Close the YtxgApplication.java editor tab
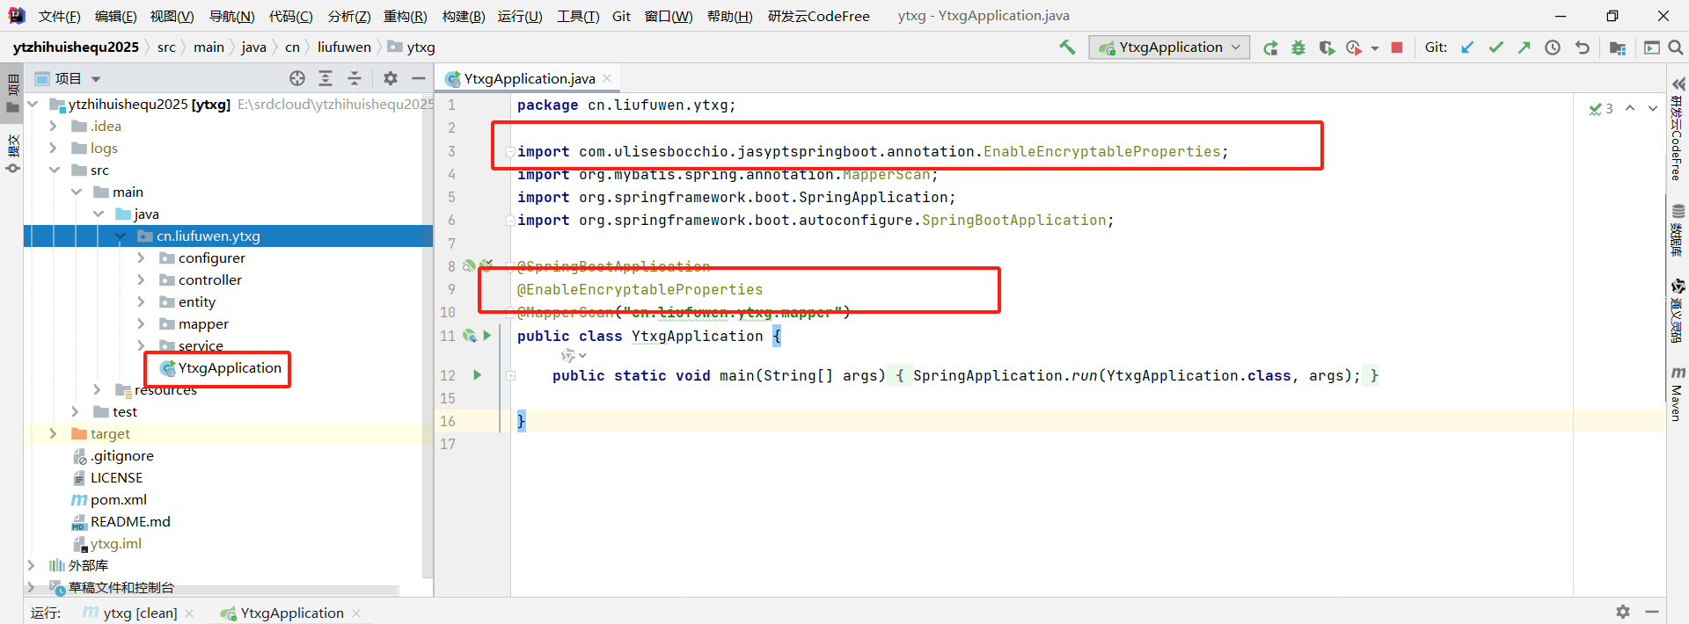The height and width of the screenshot is (624, 1689). tap(607, 78)
